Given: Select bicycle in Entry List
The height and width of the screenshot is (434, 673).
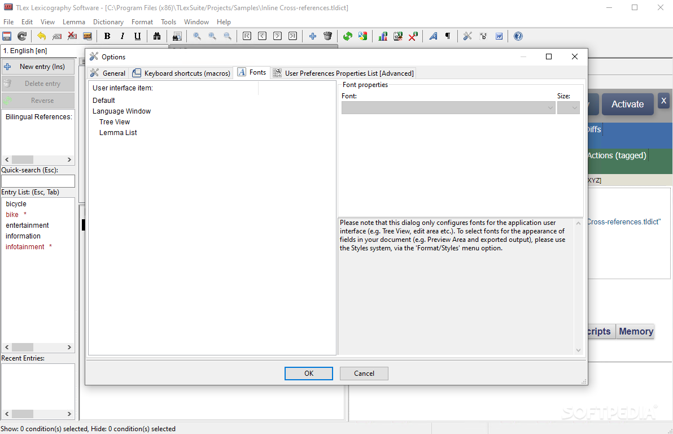Looking at the screenshot, I should pyautogui.click(x=16, y=203).
